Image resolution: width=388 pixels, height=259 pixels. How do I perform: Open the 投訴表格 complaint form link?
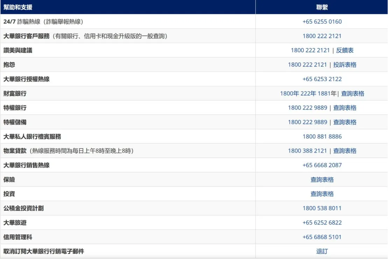click(x=345, y=64)
